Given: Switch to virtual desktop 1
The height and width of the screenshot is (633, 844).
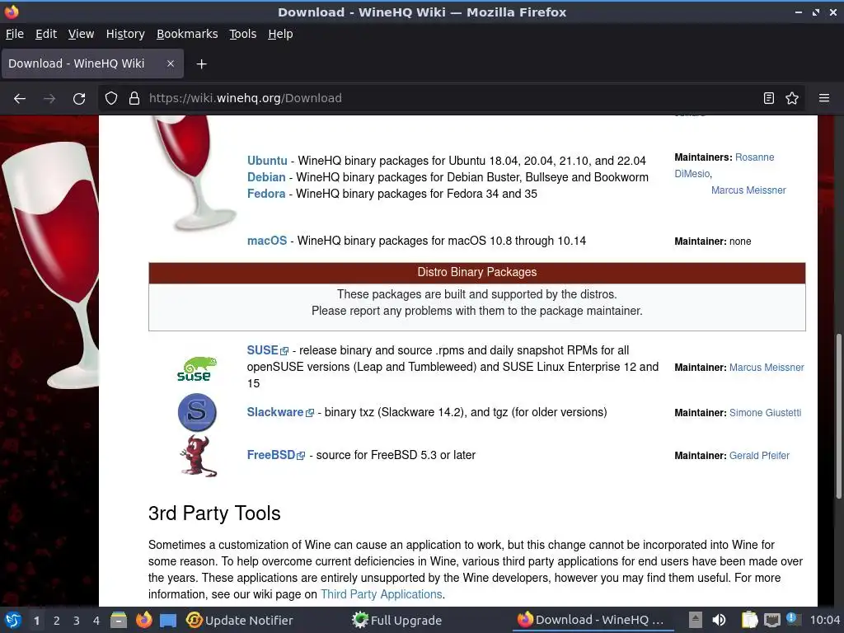Looking at the screenshot, I should click(x=36, y=621).
